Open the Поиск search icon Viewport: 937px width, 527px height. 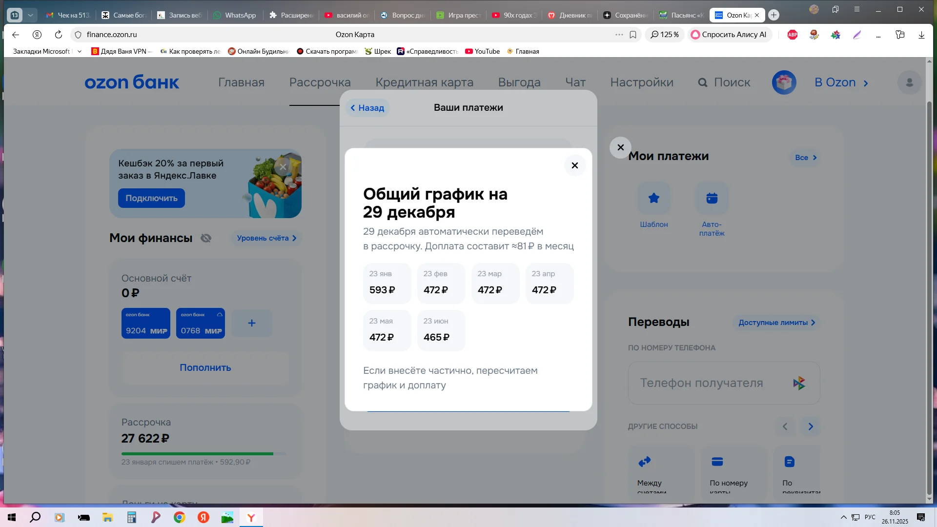(703, 82)
